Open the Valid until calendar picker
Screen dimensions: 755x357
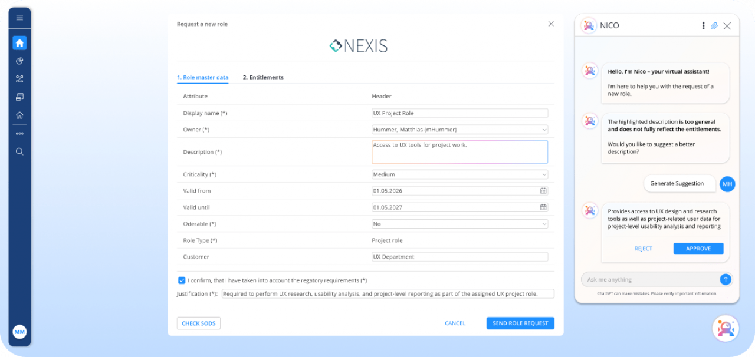point(543,207)
